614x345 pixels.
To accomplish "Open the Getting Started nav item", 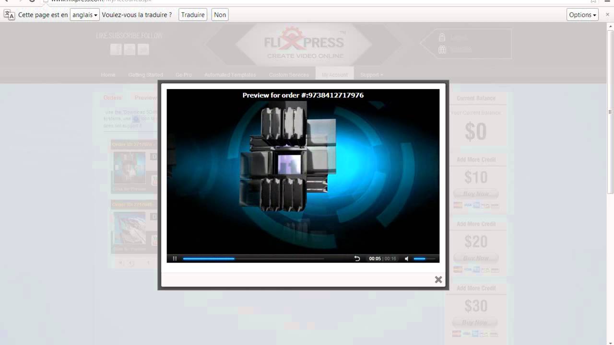I will [x=145, y=75].
